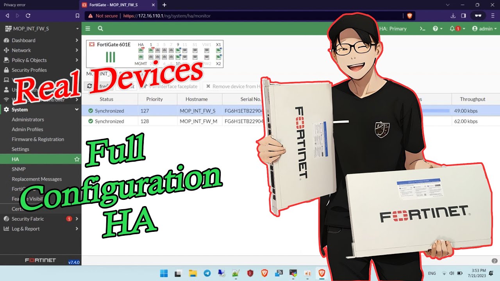This screenshot has width=500, height=281.
Task: Click Pin interface faceplate button
Action: [x=169, y=86]
